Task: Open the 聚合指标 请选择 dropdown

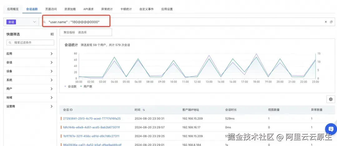Action: (x=86, y=32)
